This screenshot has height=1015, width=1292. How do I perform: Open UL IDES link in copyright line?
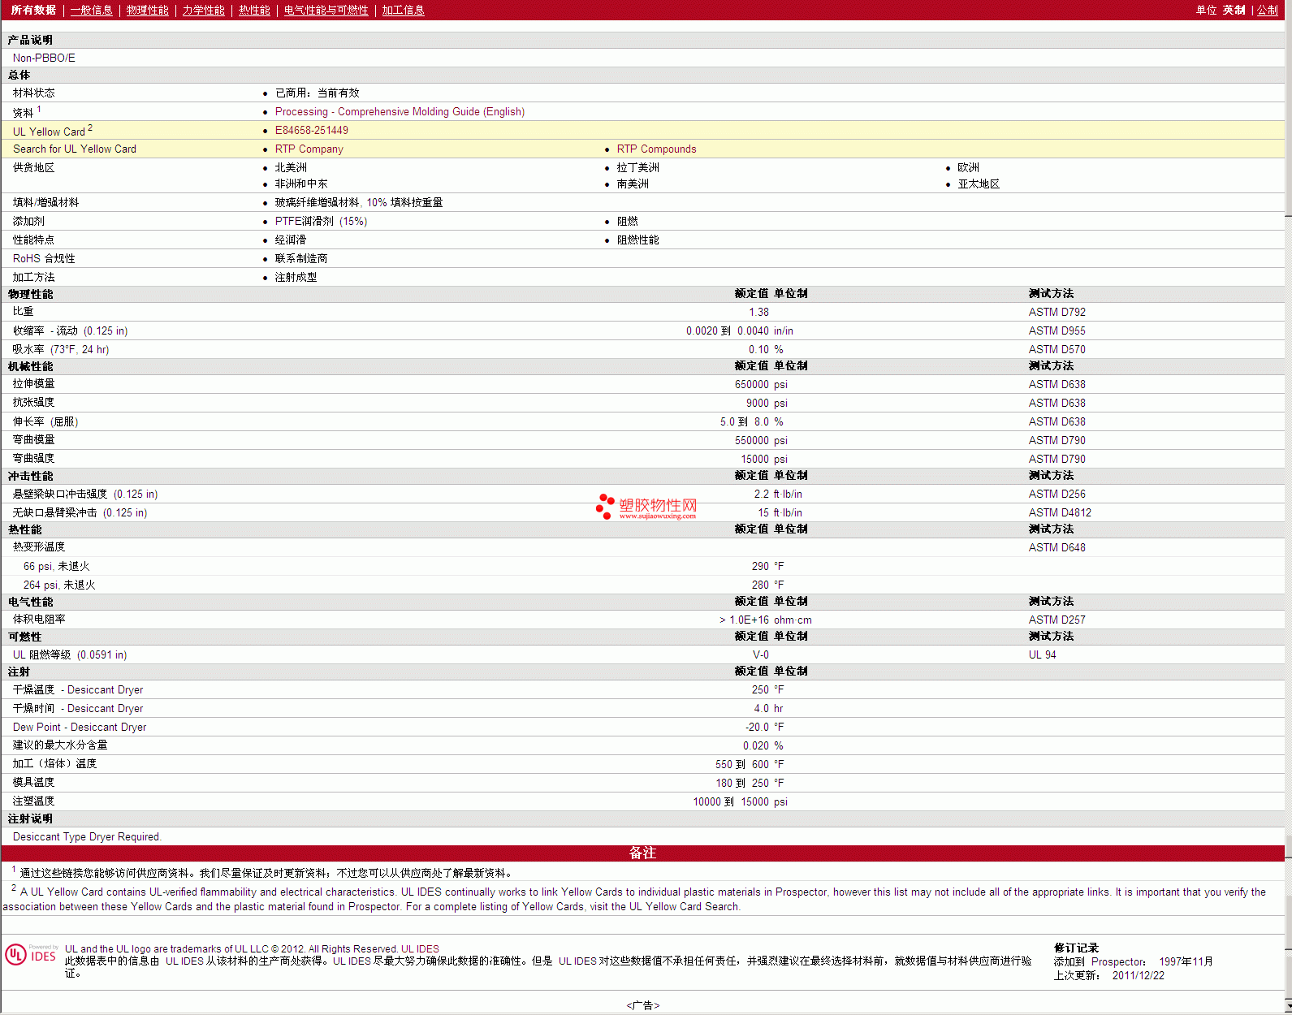420,949
